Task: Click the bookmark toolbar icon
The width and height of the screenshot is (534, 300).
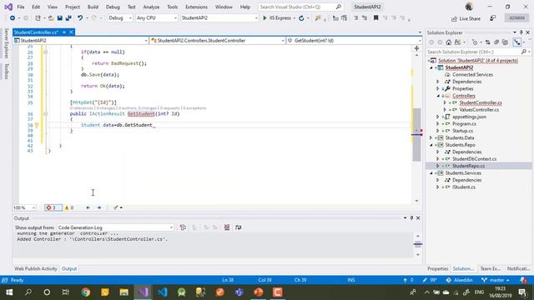Action: pos(376,18)
